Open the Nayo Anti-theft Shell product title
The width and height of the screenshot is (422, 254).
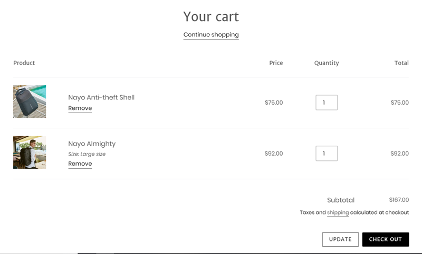[101, 97]
